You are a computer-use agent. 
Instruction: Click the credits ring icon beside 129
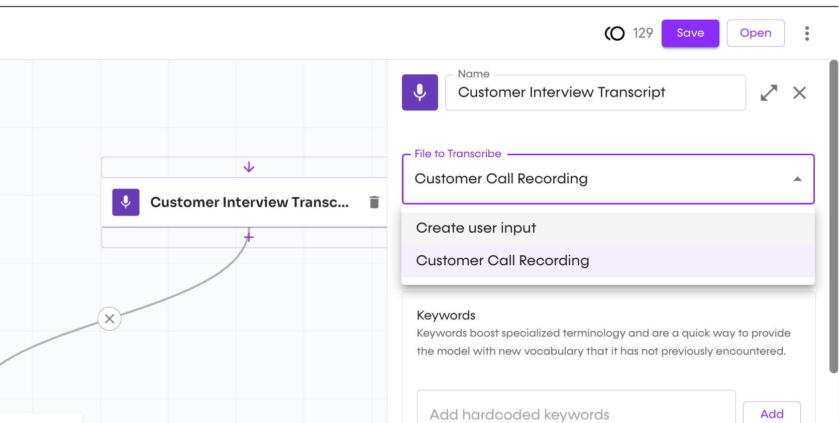click(614, 33)
